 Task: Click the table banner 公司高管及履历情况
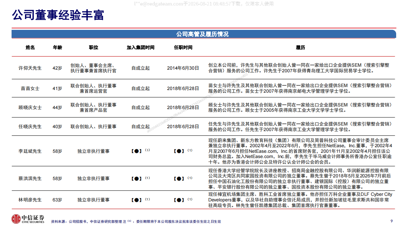(202, 34)
